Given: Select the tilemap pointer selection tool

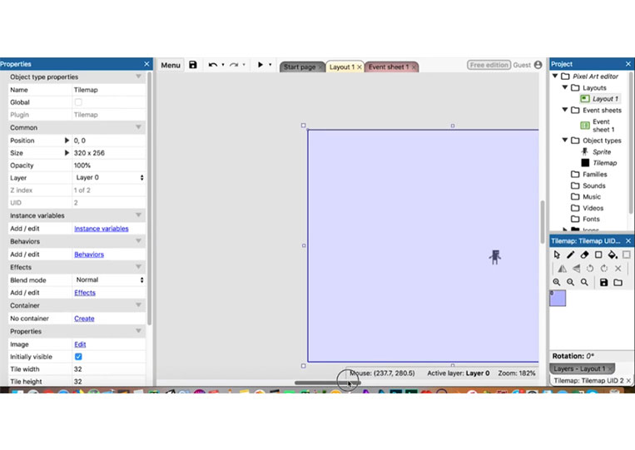Looking at the screenshot, I should [x=557, y=255].
